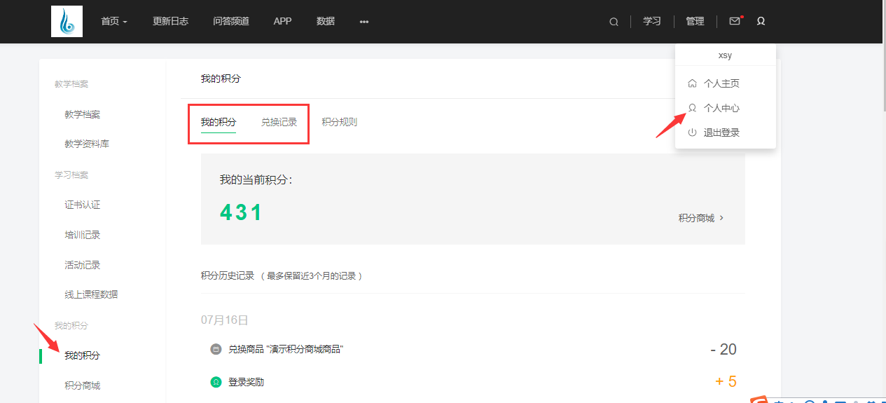The image size is (886, 403).
Task: Click the green icon beside 登录奖励 record
Action: click(216, 382)
